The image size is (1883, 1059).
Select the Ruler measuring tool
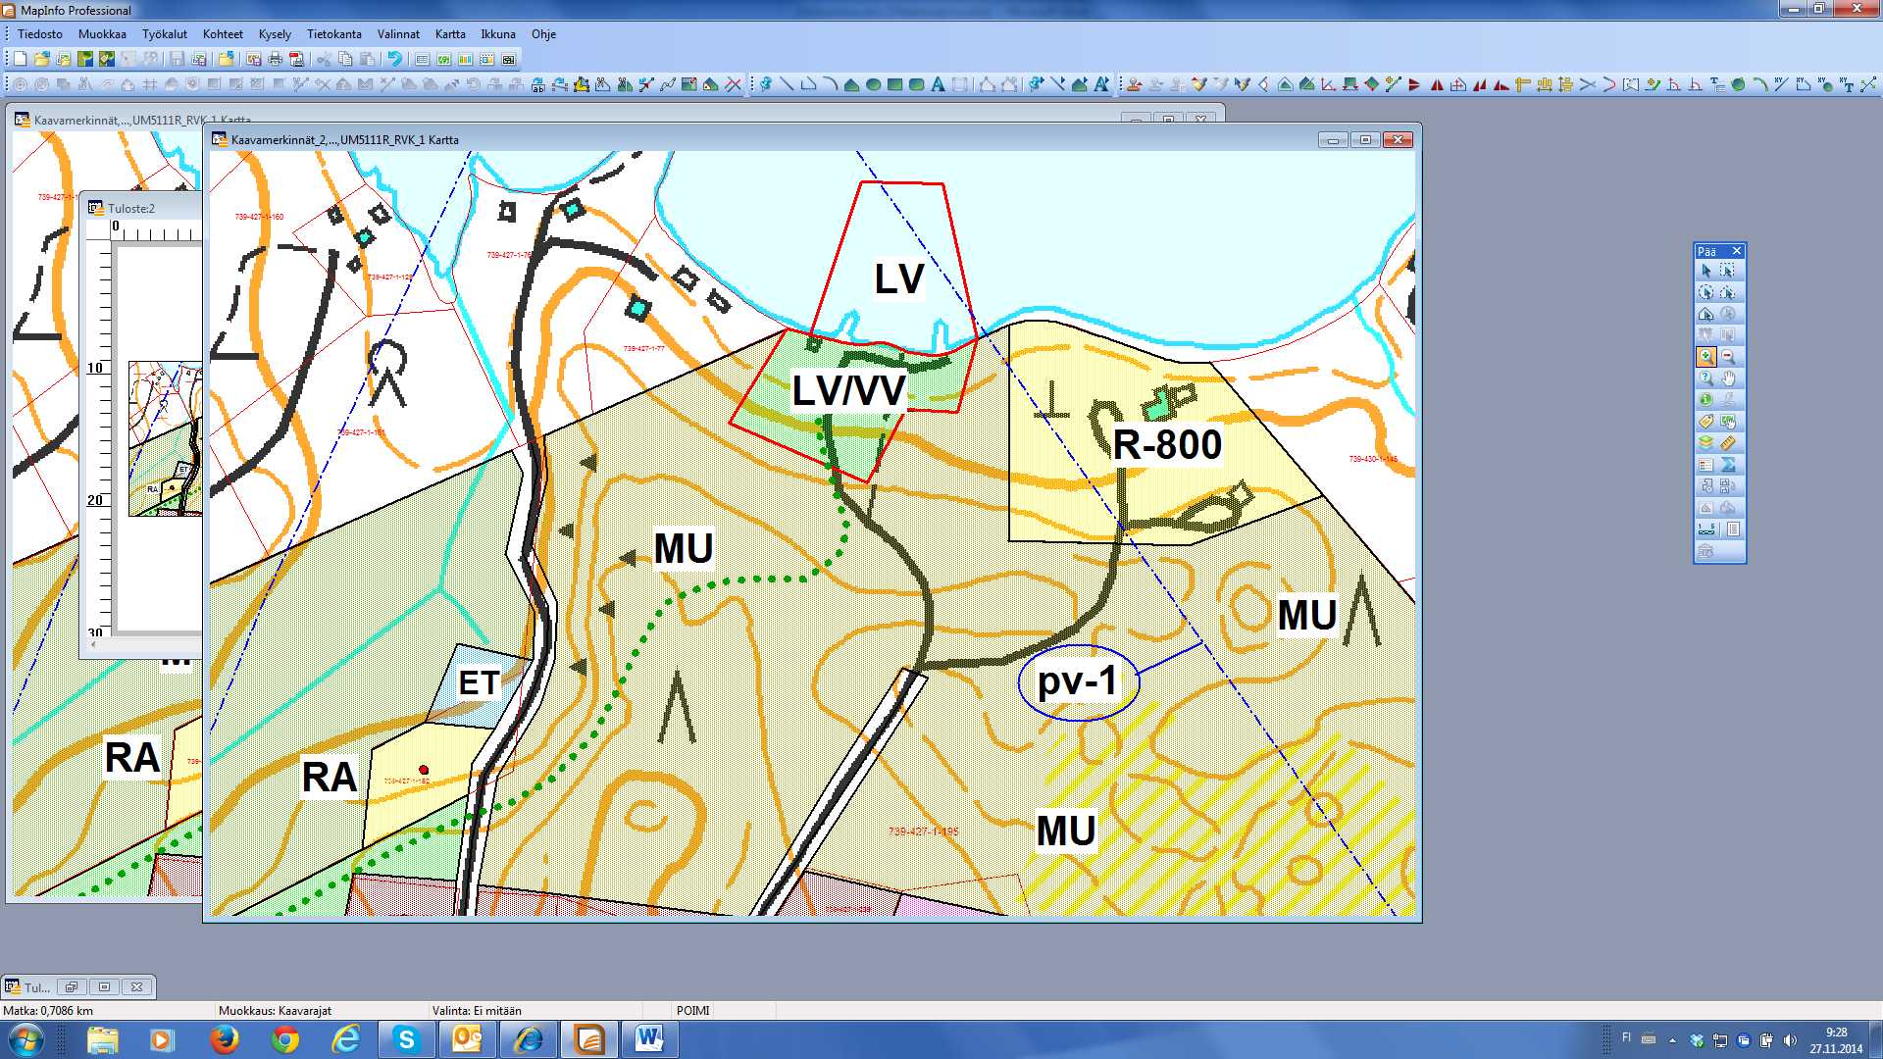pyautogui.click(x=1728, y=443)
